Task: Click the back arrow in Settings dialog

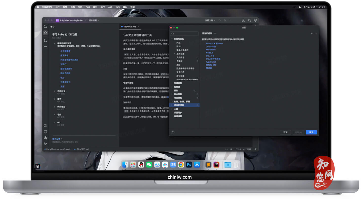Action: tap(312, 34)
